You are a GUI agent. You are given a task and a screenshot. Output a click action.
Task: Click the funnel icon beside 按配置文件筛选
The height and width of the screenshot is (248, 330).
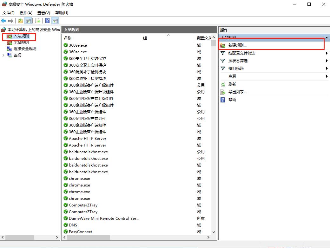coord(223,53)
